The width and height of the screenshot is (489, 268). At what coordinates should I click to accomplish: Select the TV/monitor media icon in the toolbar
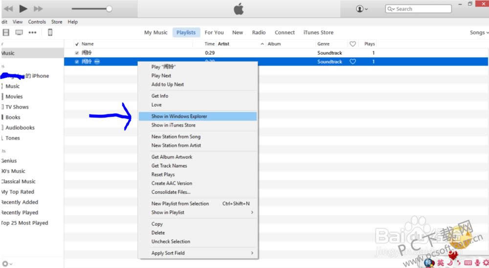pos(19,32)
